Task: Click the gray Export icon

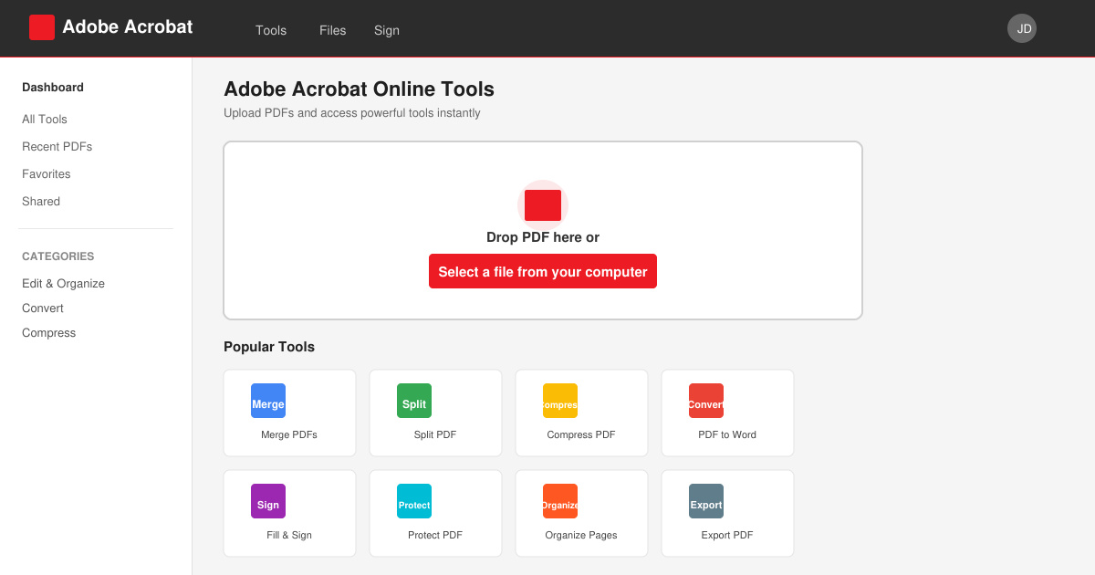Action: click(x=706, y=501)
